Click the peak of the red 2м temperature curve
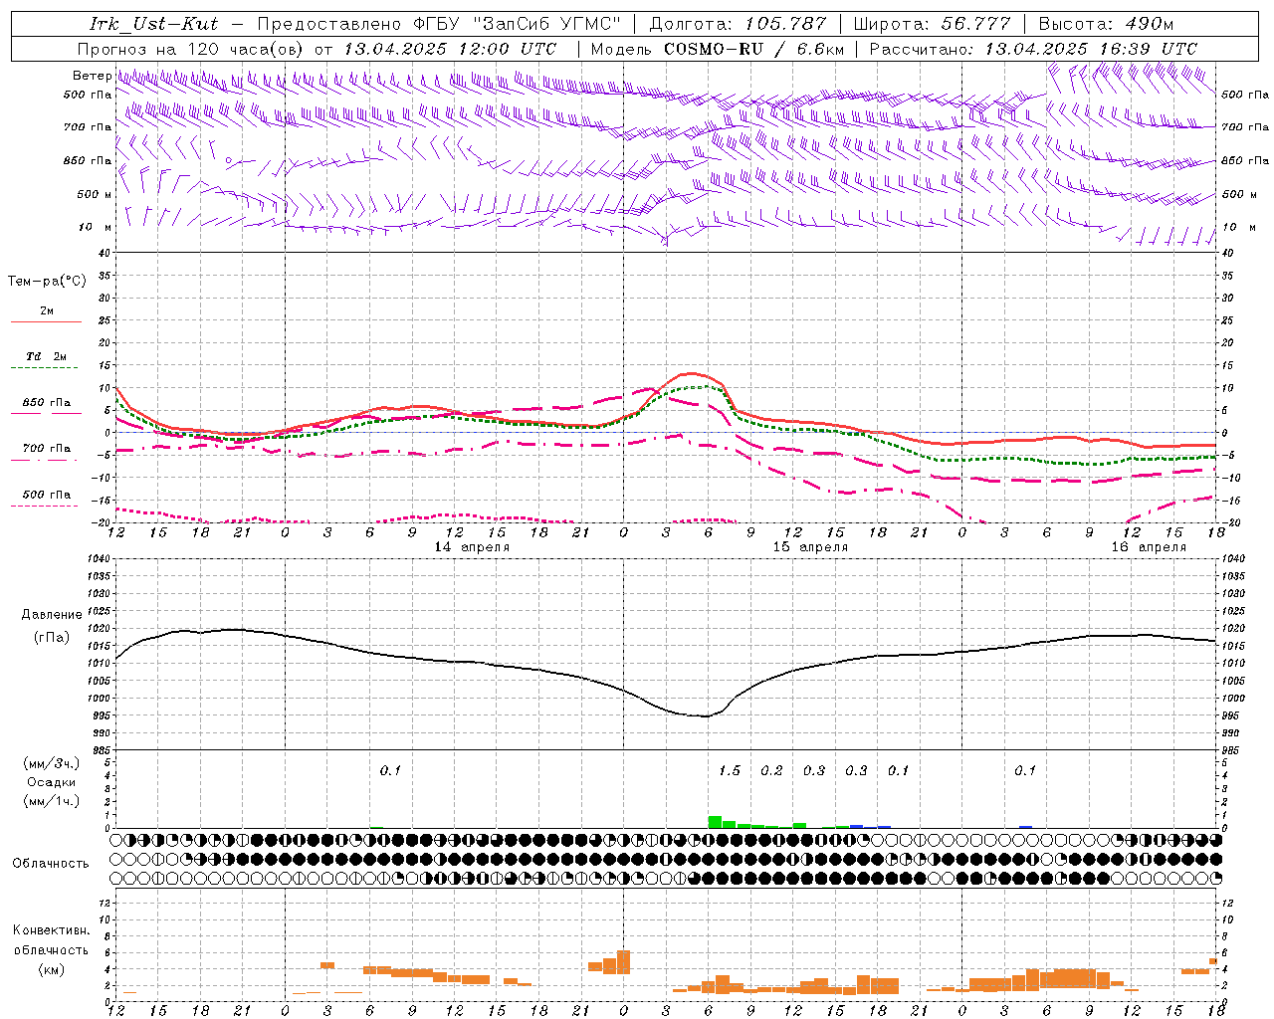This screenshot has width=1274, height=1019. [691, 373]
